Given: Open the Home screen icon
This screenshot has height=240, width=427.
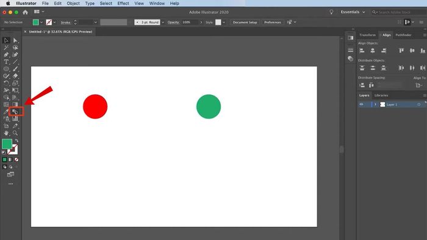Looking at the screenshot, I should click(26, 12).
